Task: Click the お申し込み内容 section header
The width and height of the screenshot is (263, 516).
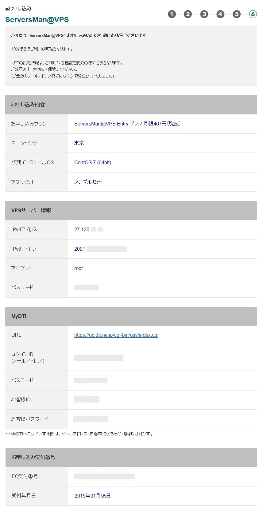Action: click(28, 105)
